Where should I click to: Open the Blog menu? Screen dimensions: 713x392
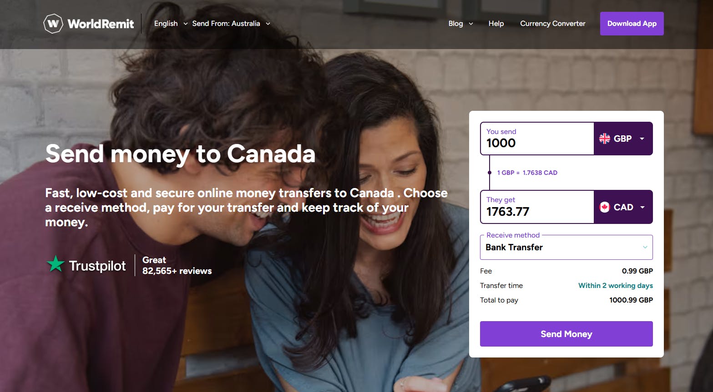(x=460, y=24)
